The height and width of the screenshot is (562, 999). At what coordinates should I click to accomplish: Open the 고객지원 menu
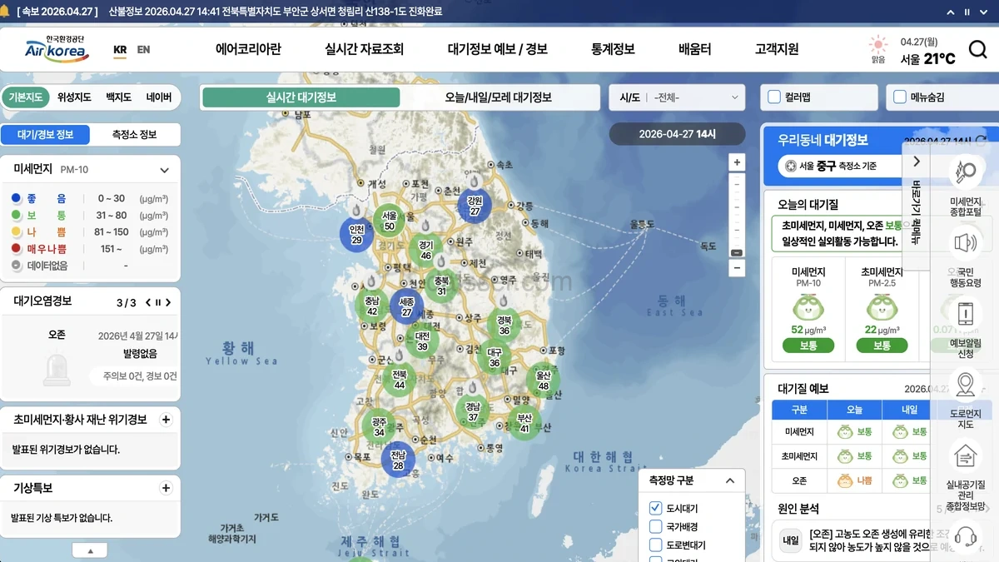[x=777, y=49]
